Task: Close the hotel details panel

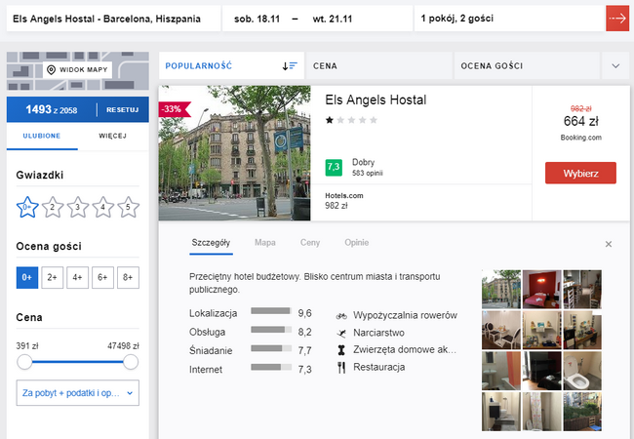Action: (x=609, y=244)
